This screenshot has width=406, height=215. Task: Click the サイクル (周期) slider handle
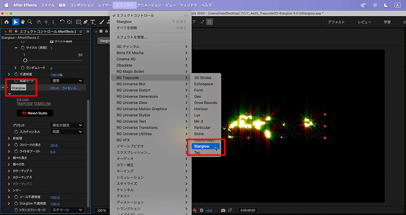(25, 60)
